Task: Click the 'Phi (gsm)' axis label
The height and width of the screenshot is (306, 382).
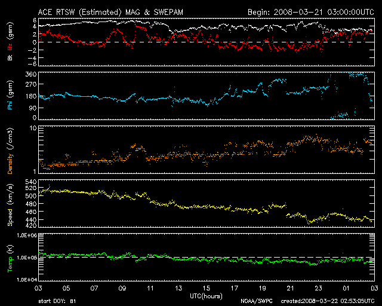Action: (x=10, y=95)
